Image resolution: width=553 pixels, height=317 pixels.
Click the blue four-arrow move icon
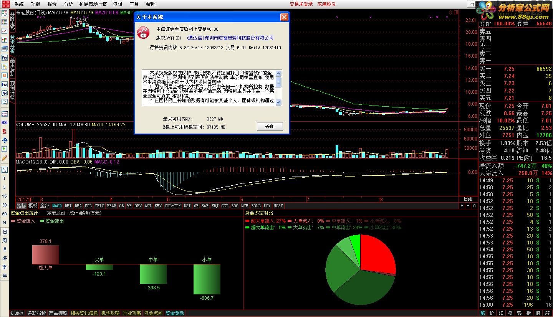point(5,140)
